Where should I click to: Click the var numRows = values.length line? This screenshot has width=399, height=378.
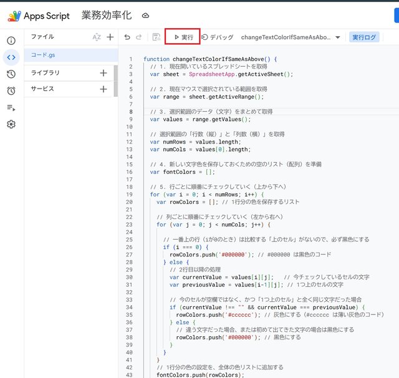click(195, 142)
